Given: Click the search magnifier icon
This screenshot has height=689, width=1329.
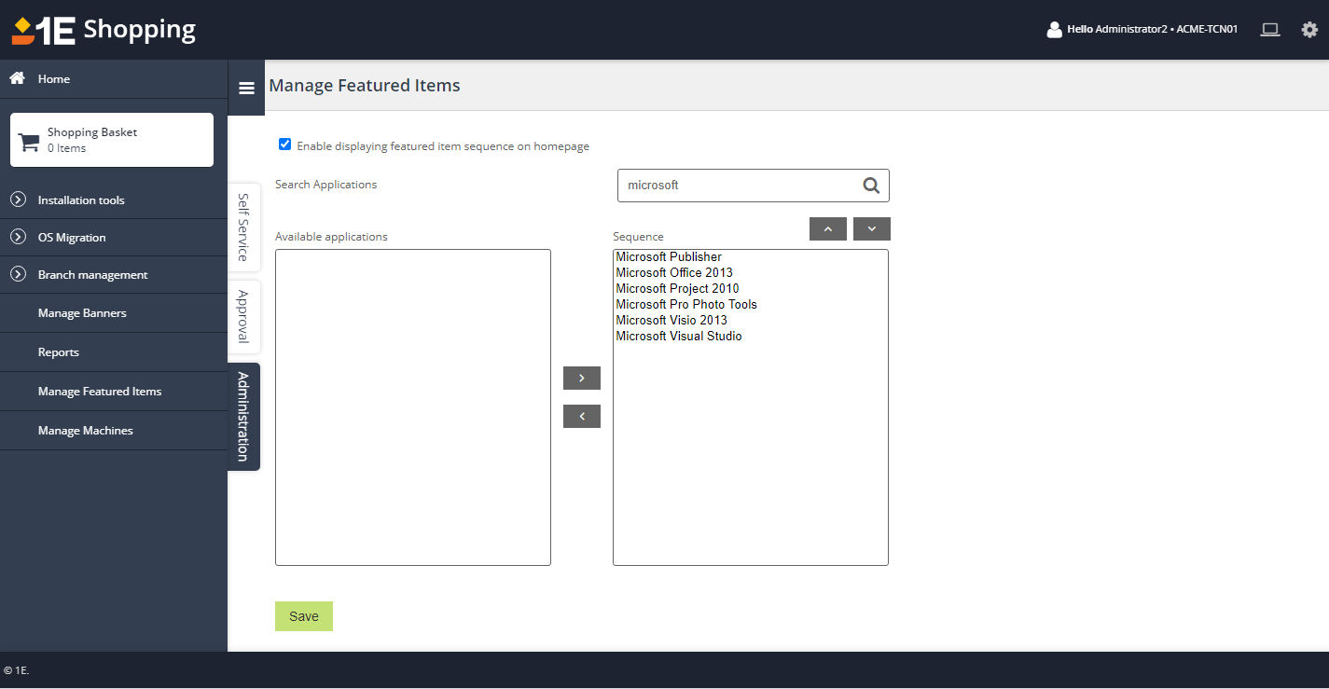Looking at the screenshot, I should point(871,186).
